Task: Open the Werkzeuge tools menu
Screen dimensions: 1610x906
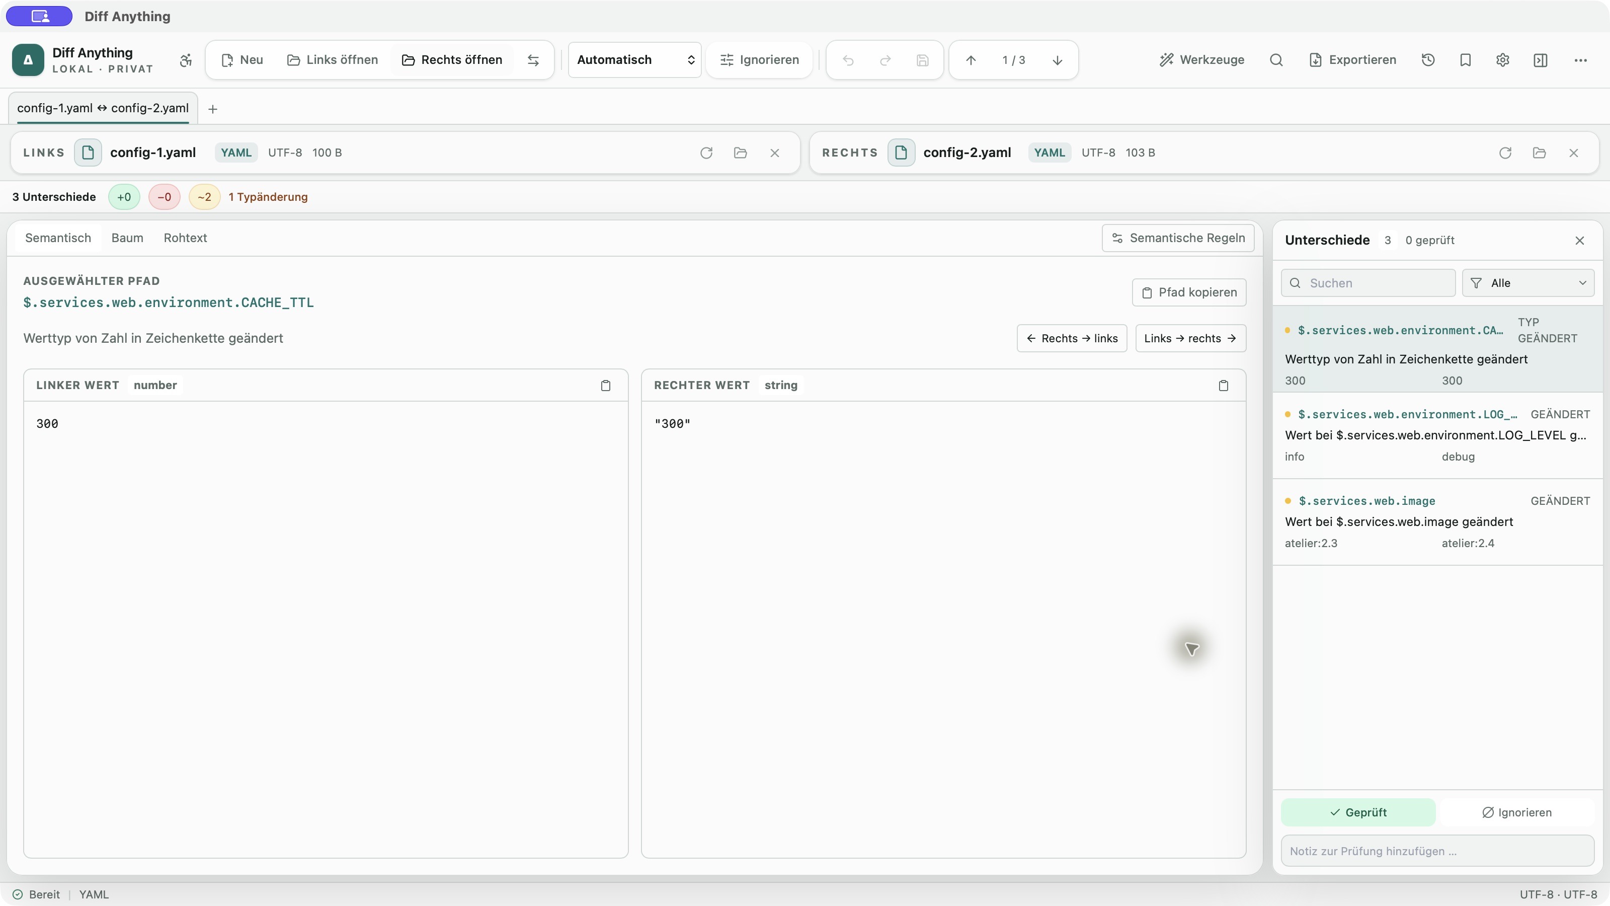Action: pyautogui.click(x=1202, y=60)
